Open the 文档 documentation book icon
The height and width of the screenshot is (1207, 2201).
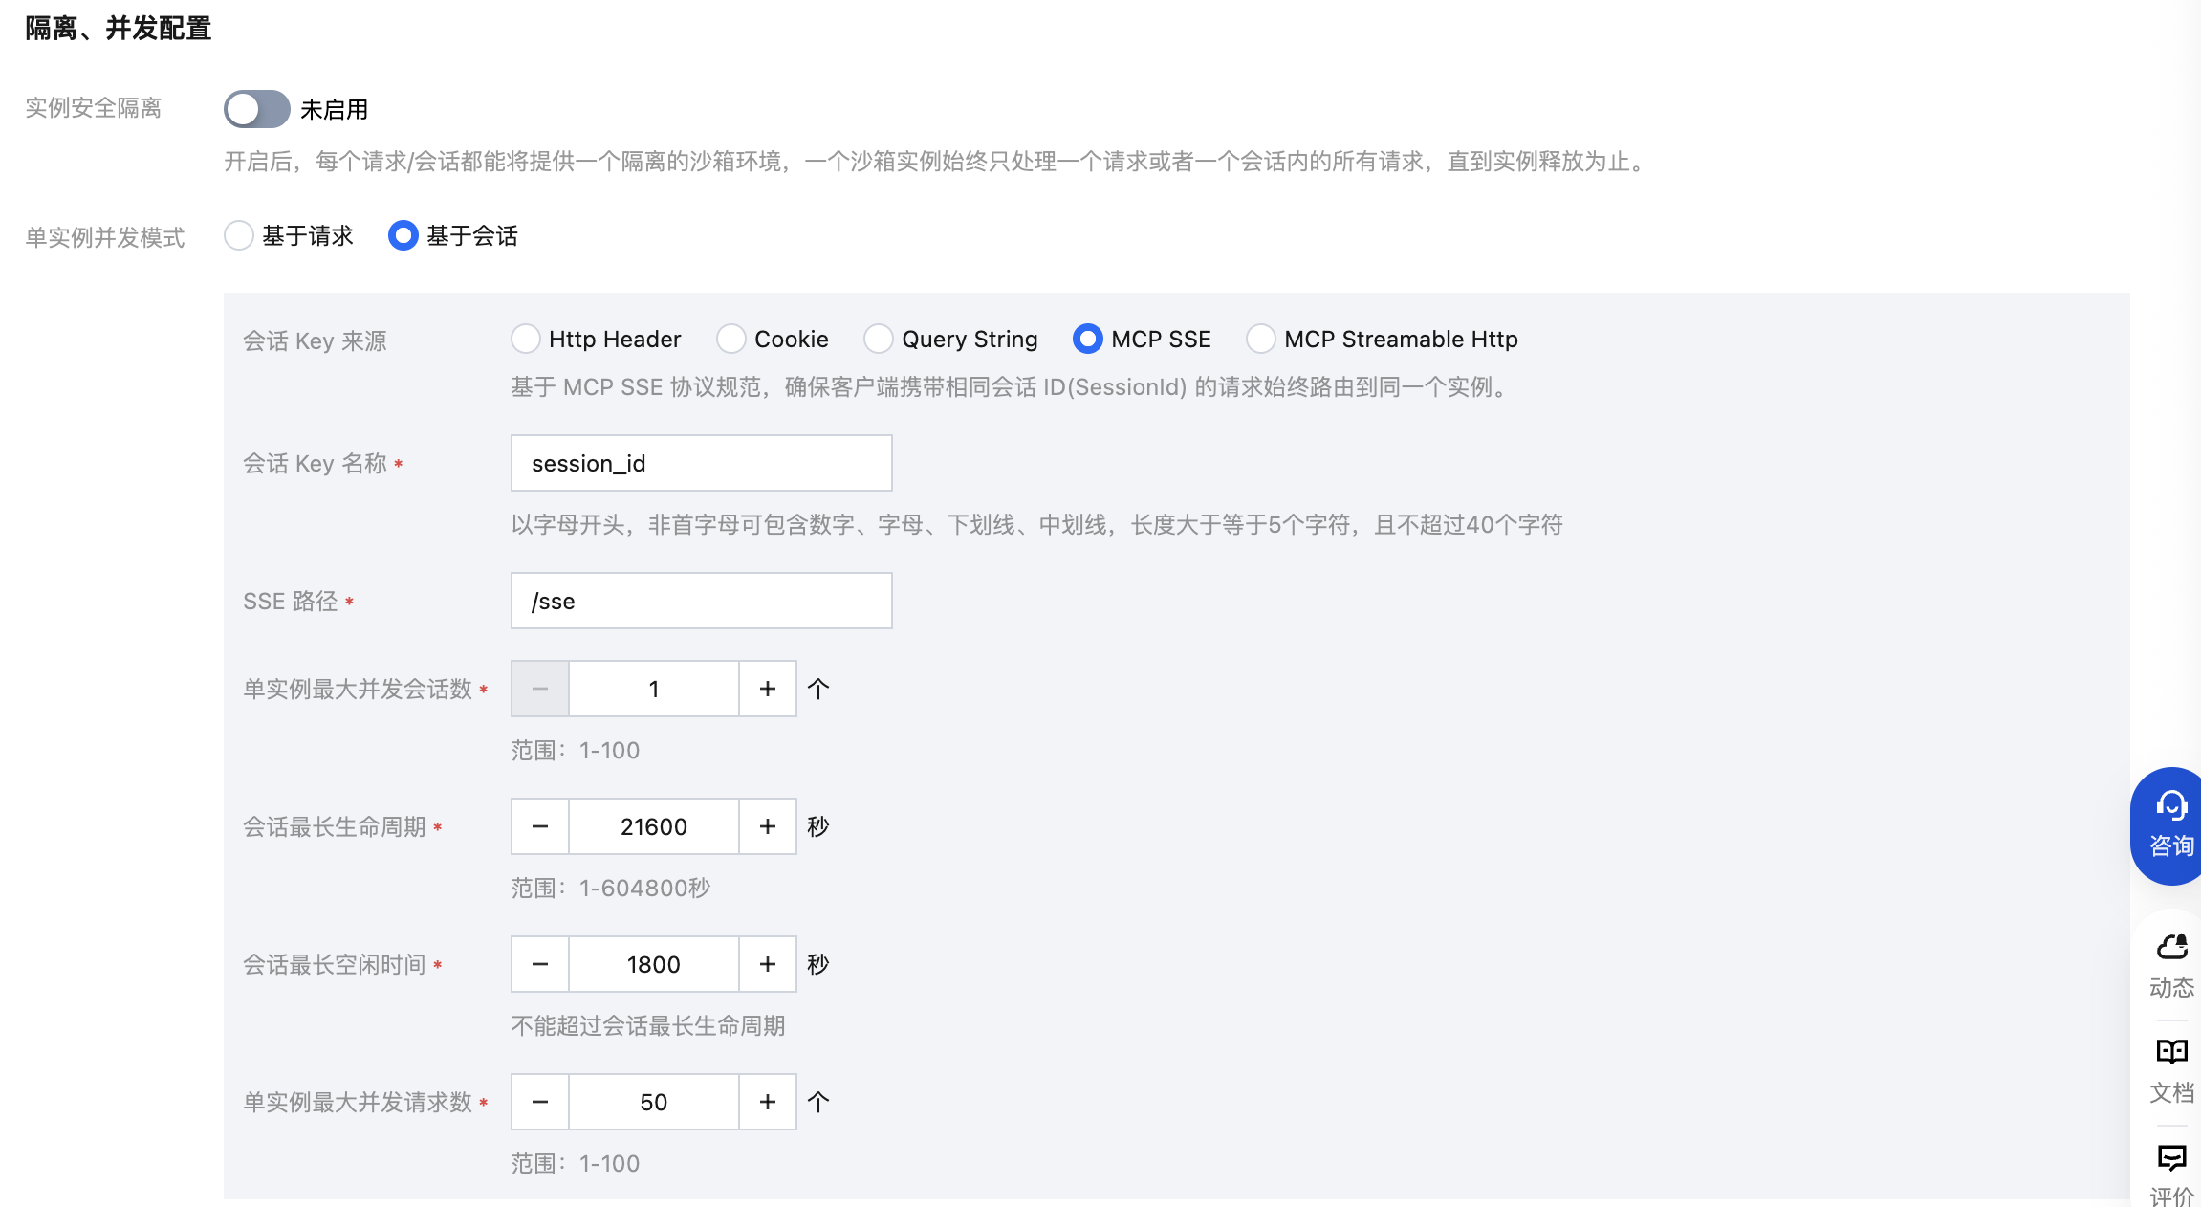pyautogui.click(x=2171, y=1070)
